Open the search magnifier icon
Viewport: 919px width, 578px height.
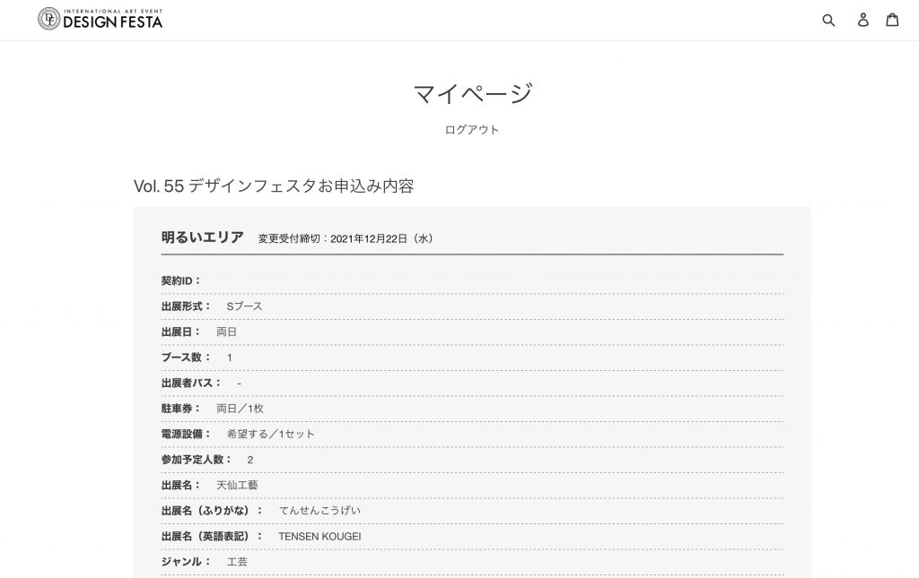click(828, 21)
